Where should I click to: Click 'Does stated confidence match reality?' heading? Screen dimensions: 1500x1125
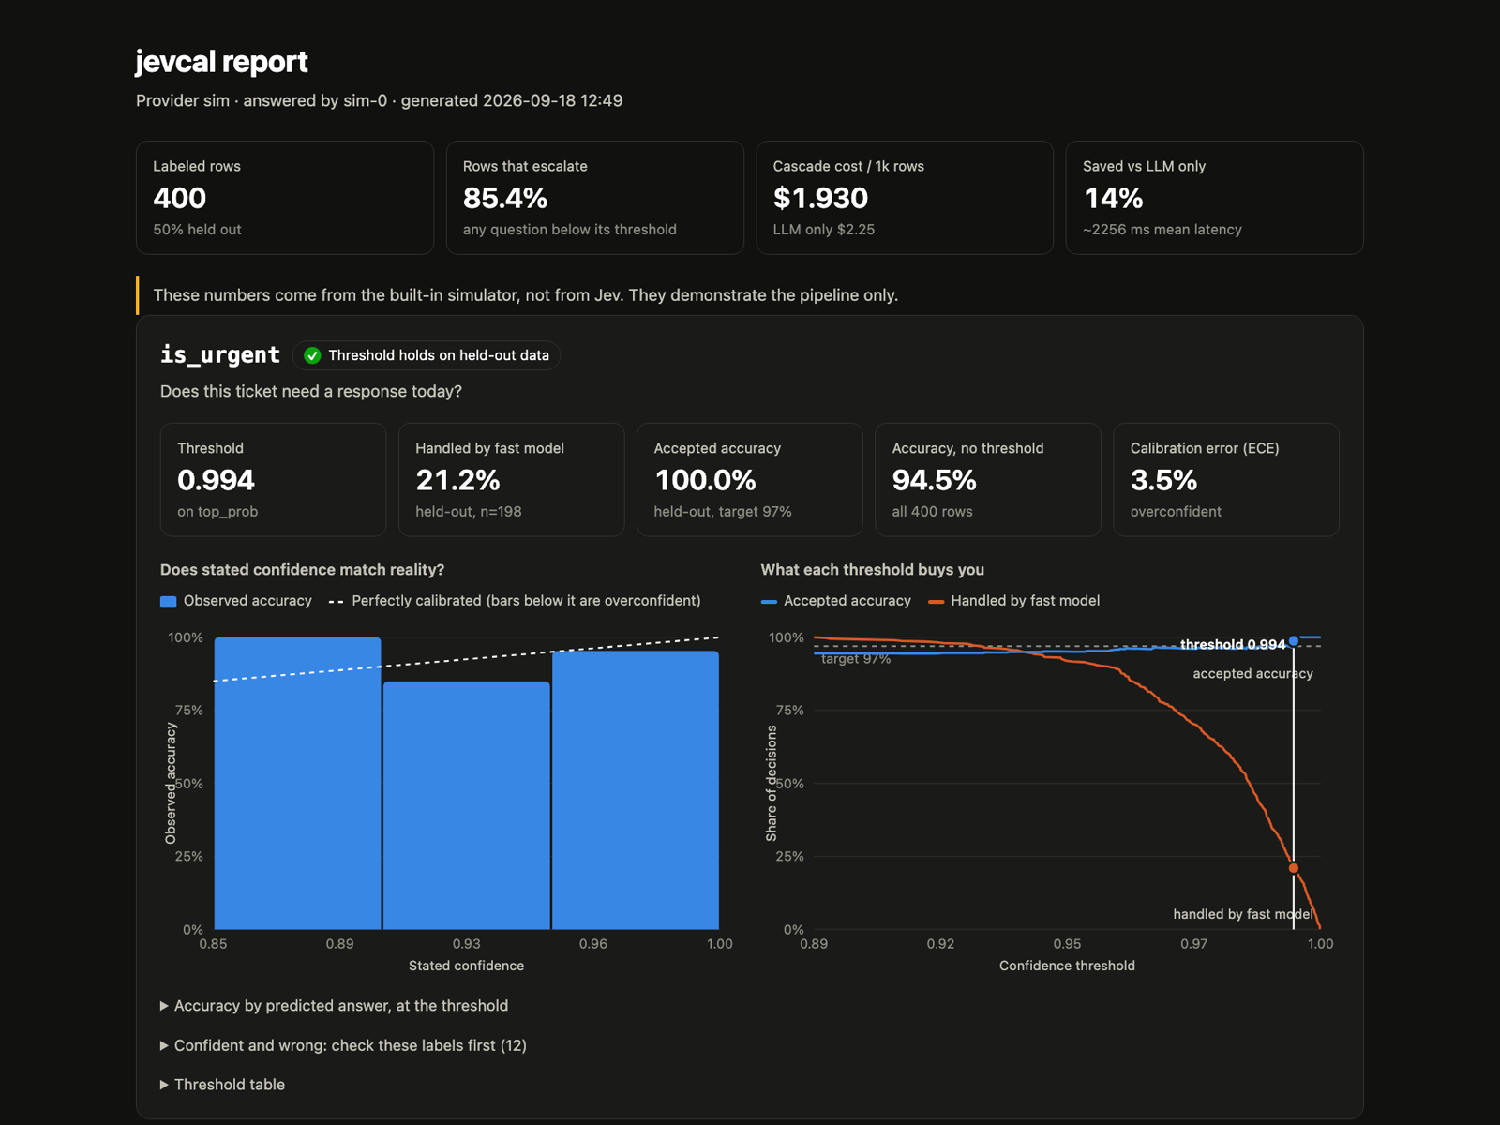[302, 570]
